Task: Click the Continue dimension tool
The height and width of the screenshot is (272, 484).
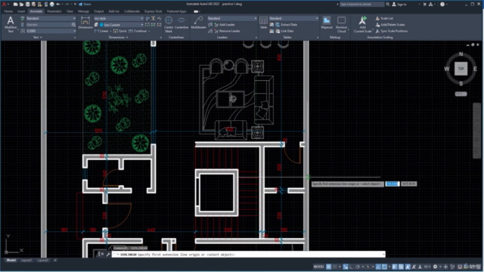Action: (138, 31)
